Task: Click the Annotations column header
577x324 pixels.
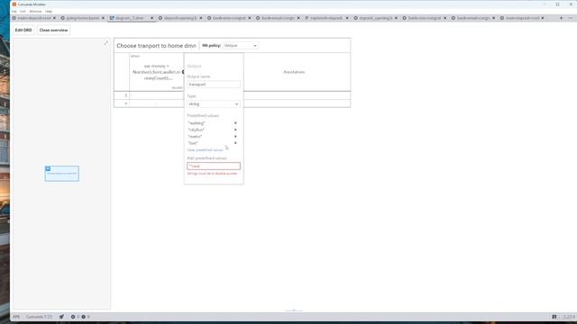Action: (294, 72)
